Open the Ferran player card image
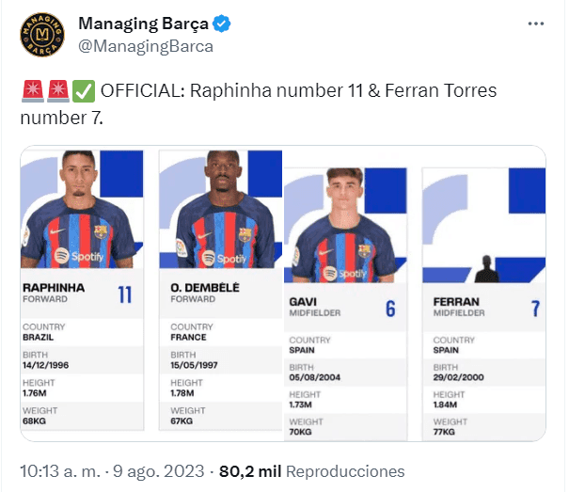Screen dimensions: 569x492 (483, 303)
